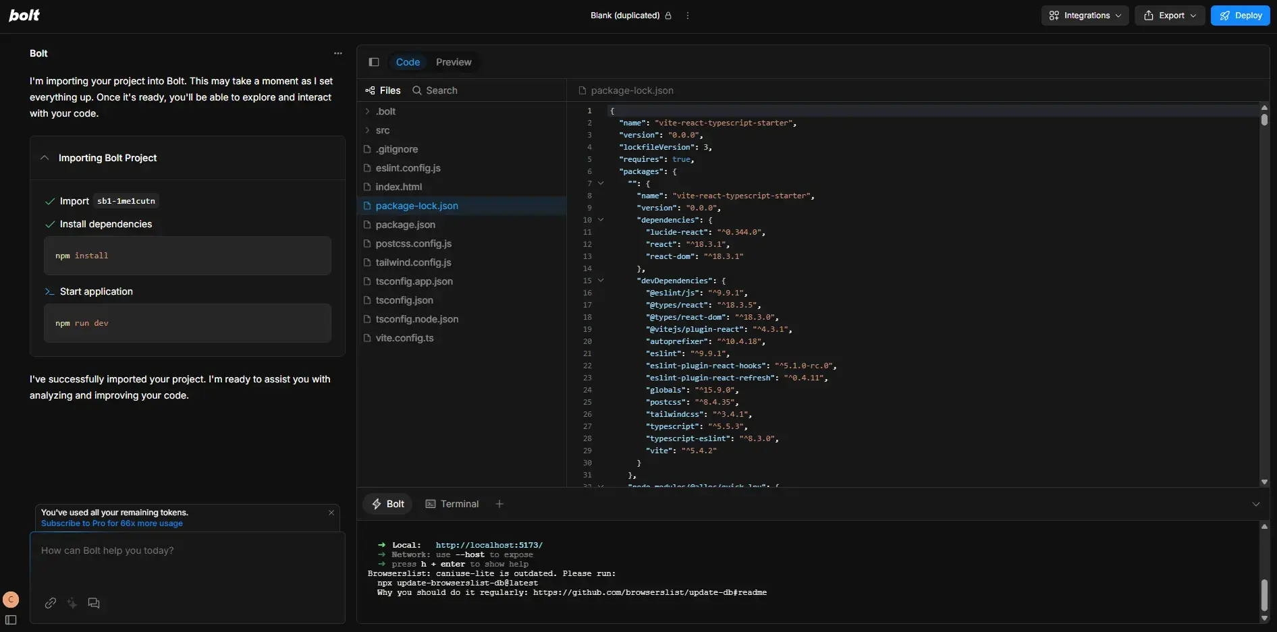Open the Integrations dropdown

[1085, 16]
